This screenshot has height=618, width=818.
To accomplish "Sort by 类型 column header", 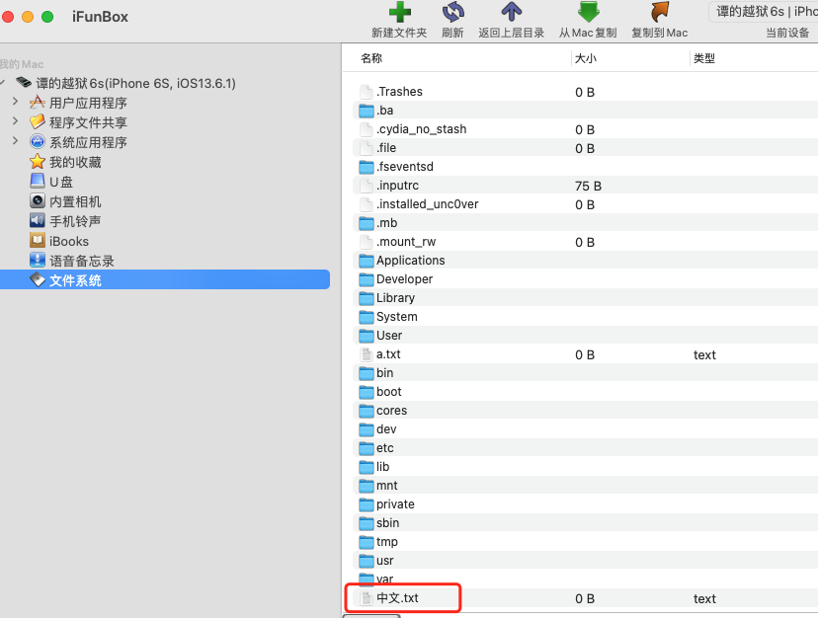I will pos(703,58).
